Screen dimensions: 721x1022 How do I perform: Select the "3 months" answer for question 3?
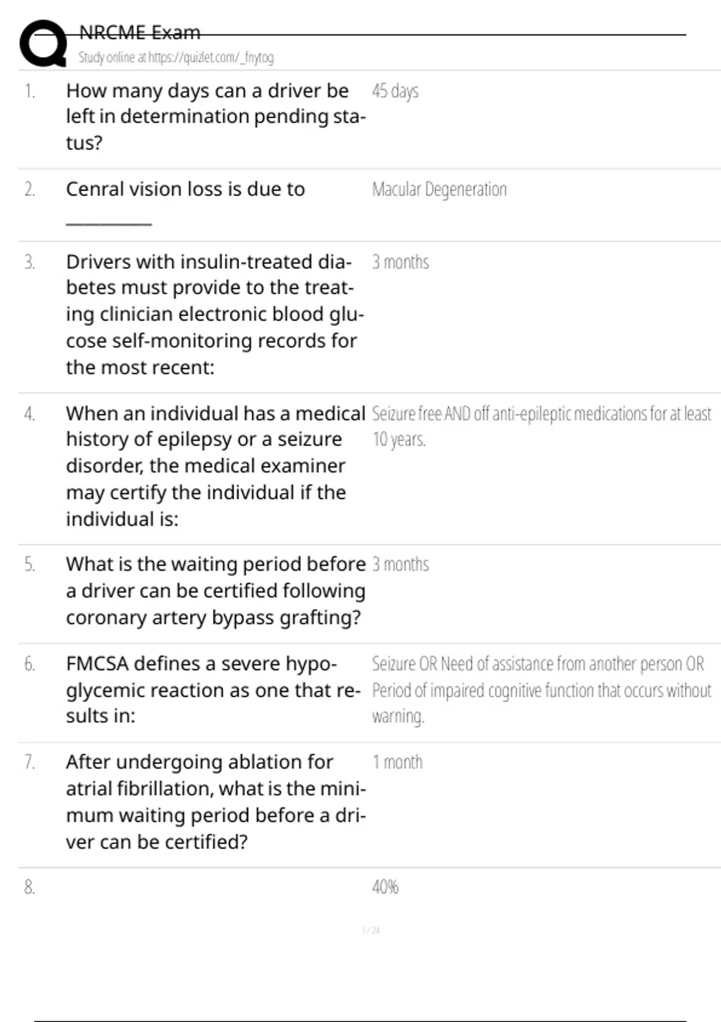click(x=400, y=263)
